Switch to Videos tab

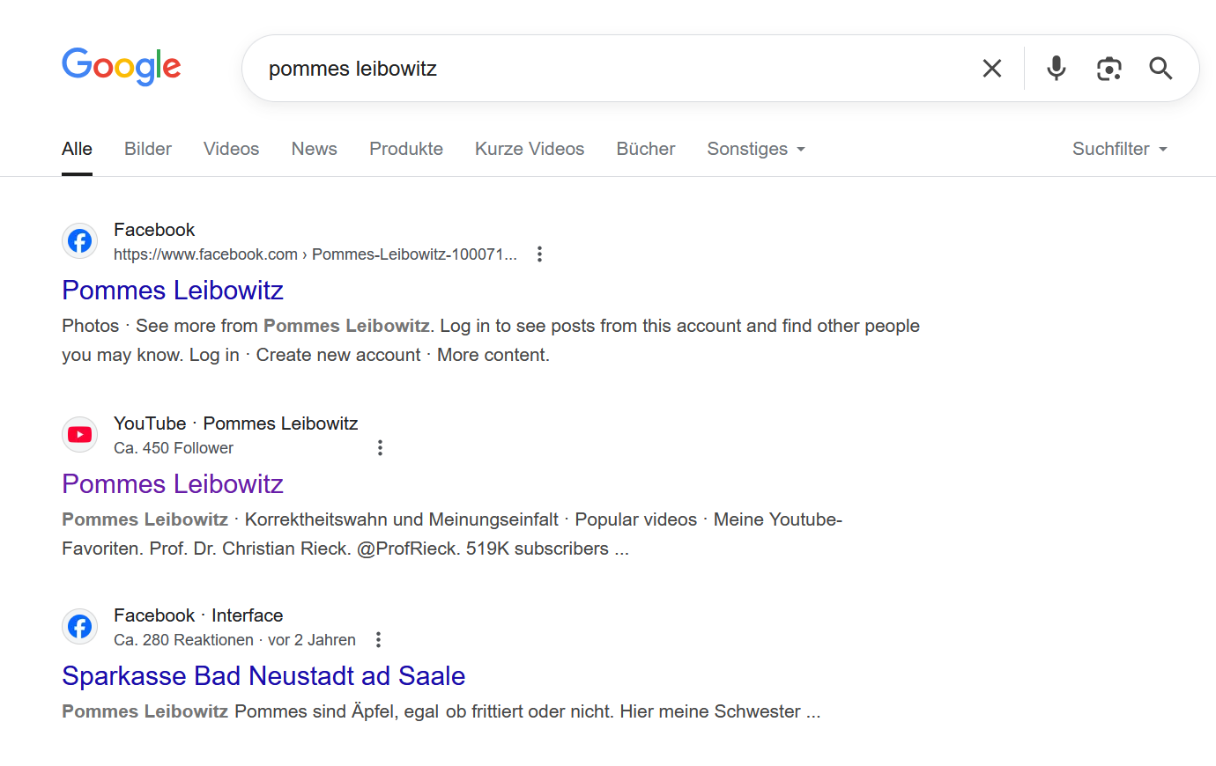point(231,149)
